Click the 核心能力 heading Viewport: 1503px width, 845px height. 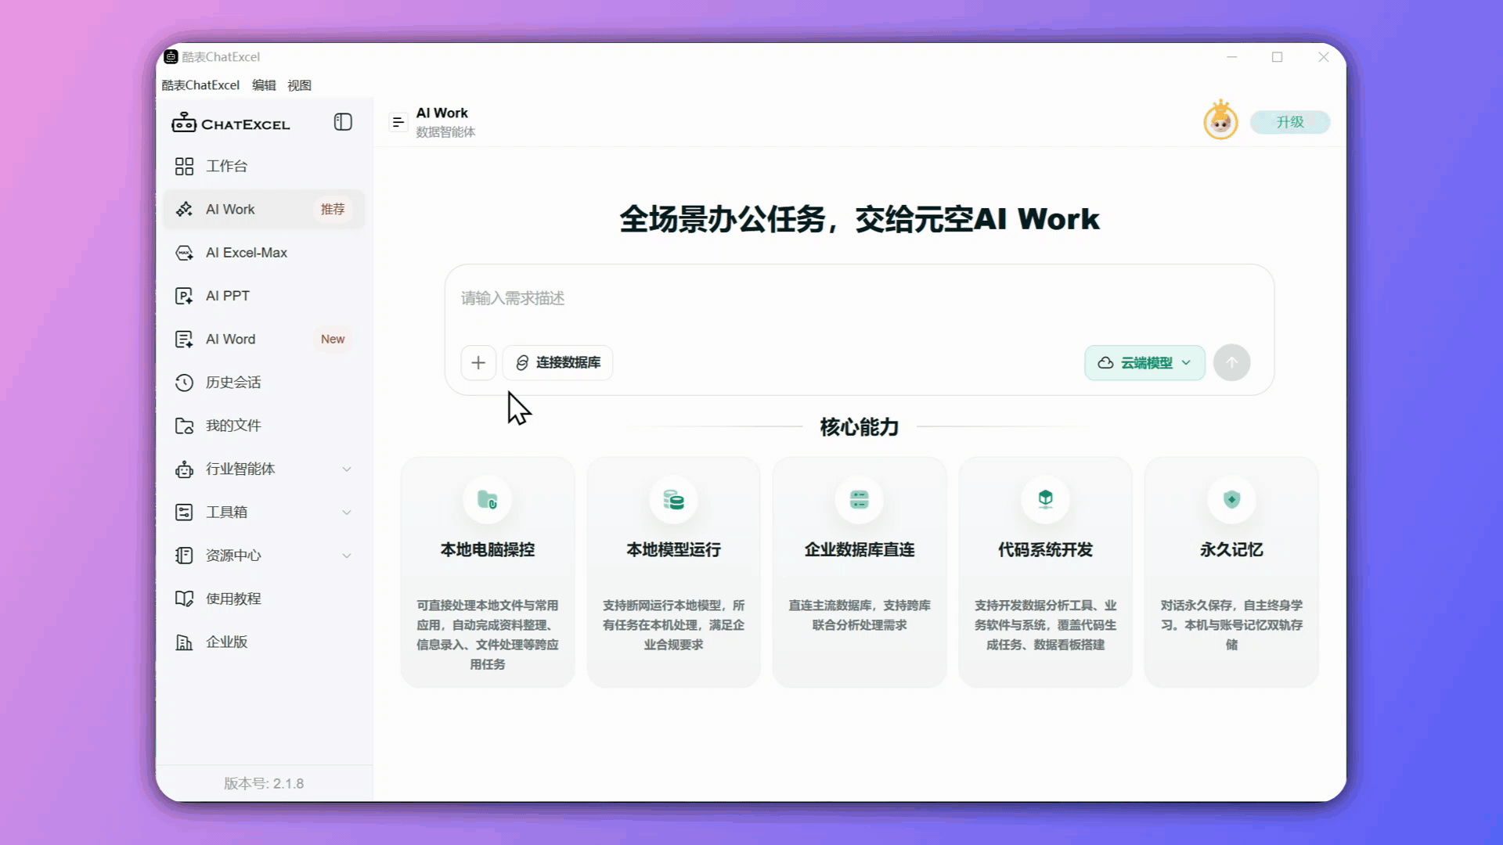(x=859, y=427)
